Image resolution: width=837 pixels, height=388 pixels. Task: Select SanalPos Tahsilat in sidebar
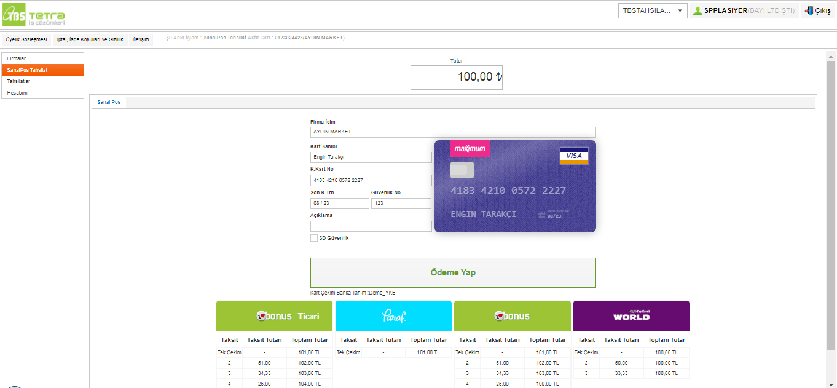[42, 70]
